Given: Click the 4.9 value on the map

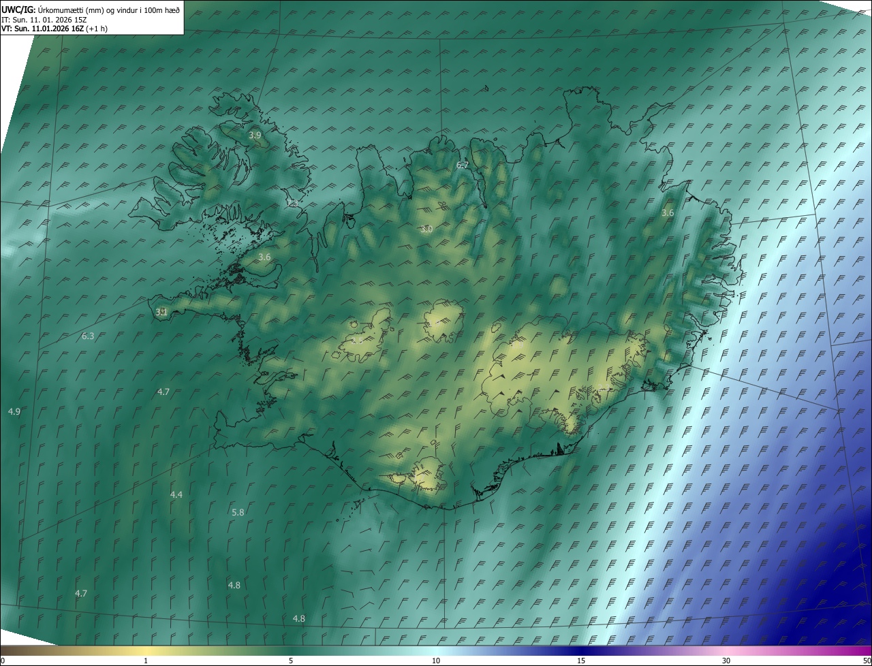Looking at the screenshot, I should tap(14, 412).
